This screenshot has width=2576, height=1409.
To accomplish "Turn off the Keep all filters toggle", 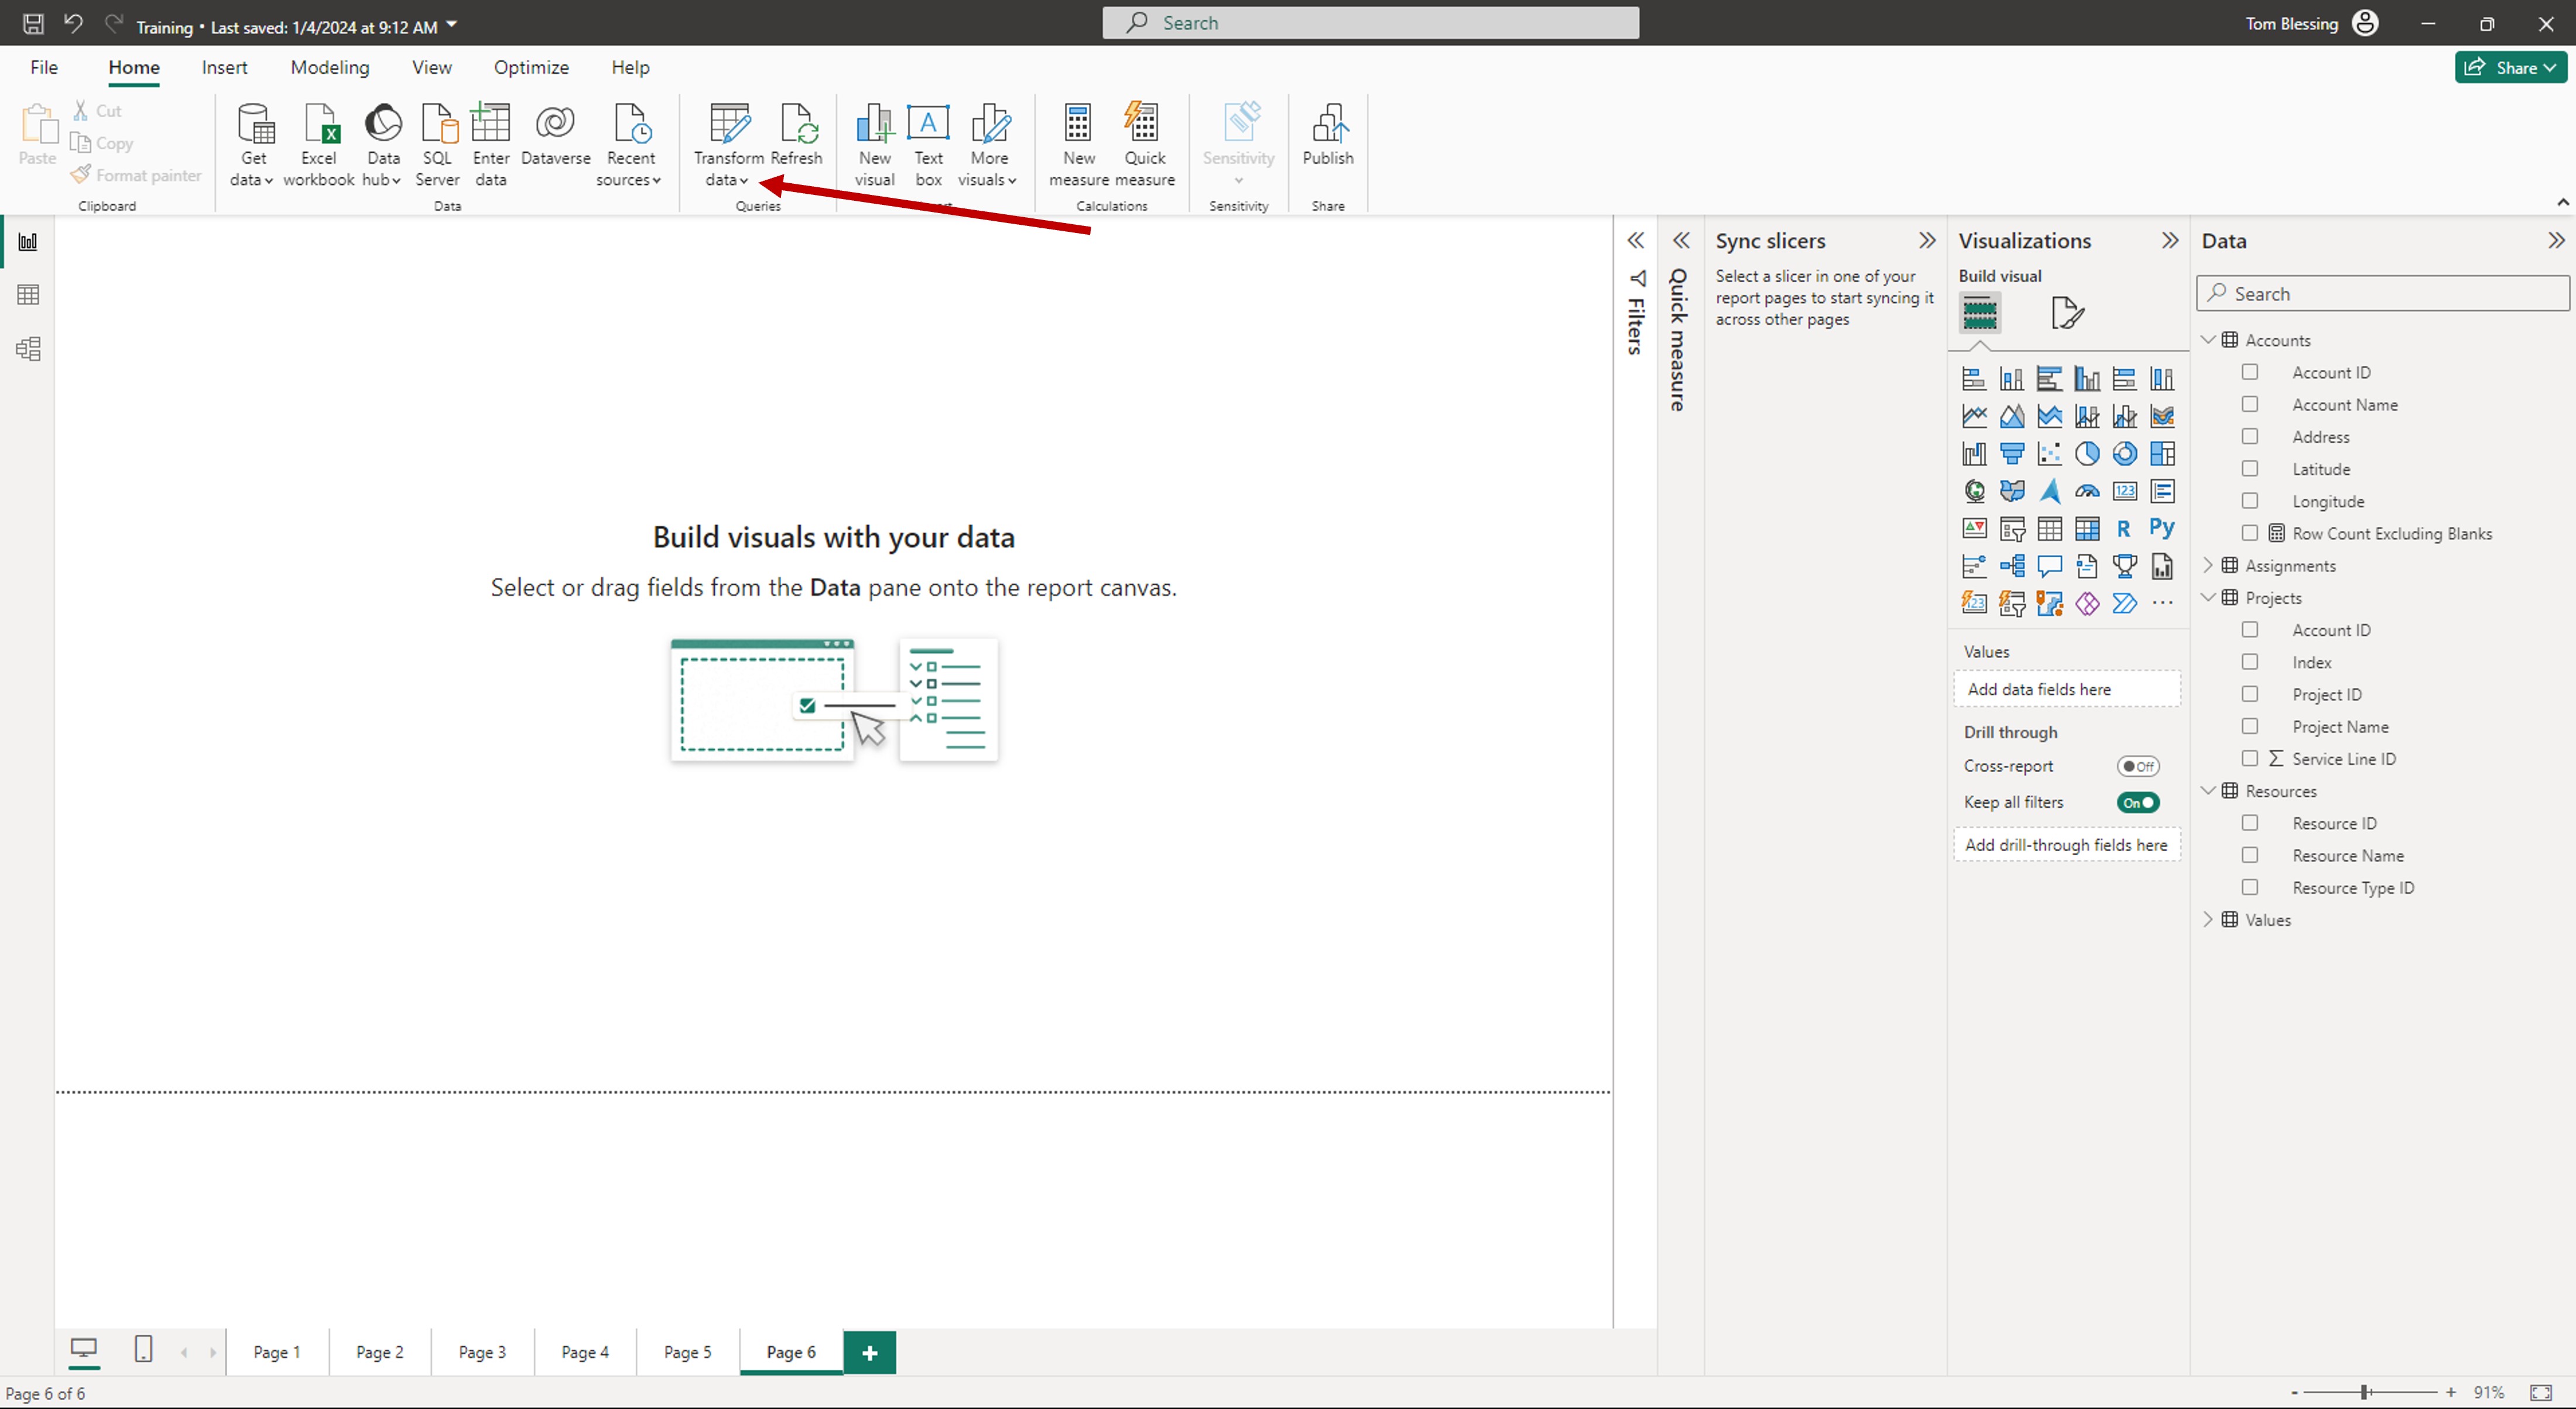I will point(2138,802).
